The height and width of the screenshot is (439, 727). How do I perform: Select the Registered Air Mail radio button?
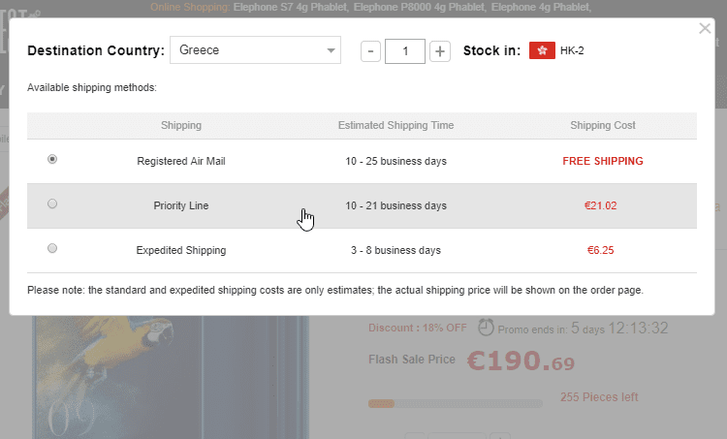tap(52, 159)
